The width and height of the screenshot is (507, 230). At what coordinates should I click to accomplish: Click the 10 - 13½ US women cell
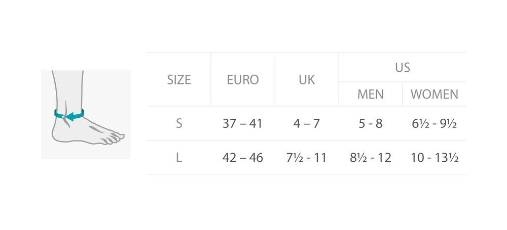434,158
